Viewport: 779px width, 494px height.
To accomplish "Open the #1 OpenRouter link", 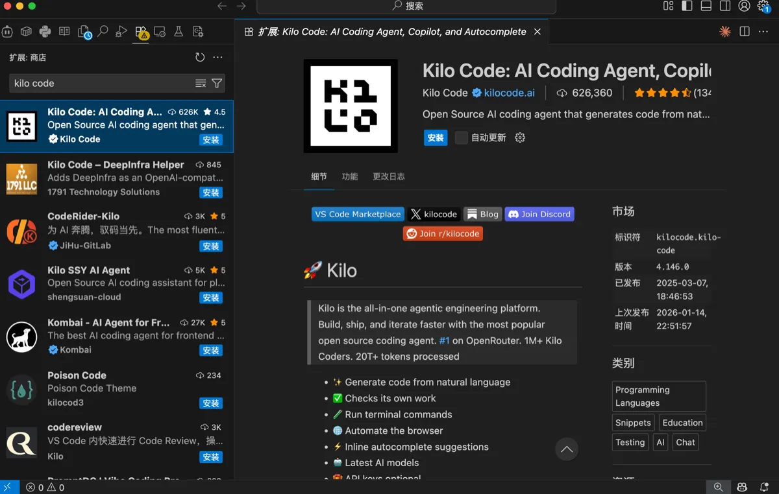I will [444, 340].
